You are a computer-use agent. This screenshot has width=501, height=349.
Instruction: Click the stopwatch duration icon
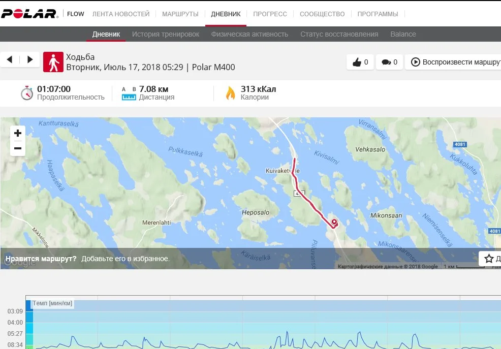point(27,93)
